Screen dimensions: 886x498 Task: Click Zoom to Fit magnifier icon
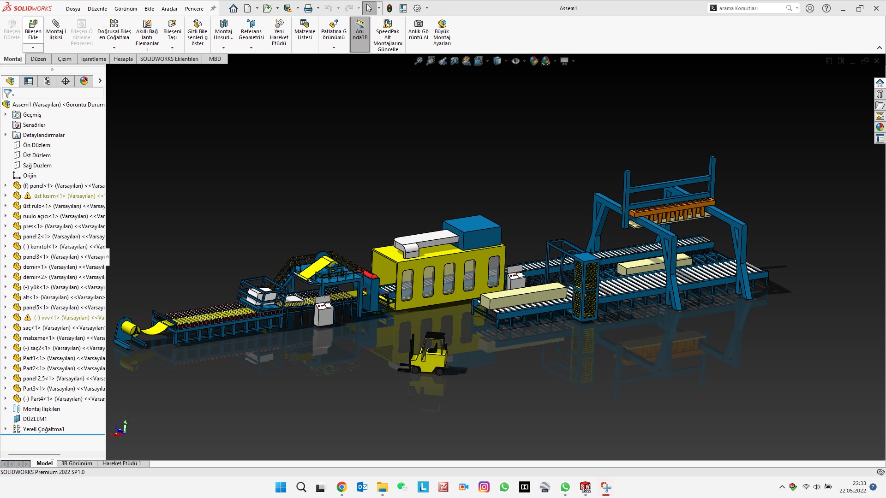(x=419, y=61)
